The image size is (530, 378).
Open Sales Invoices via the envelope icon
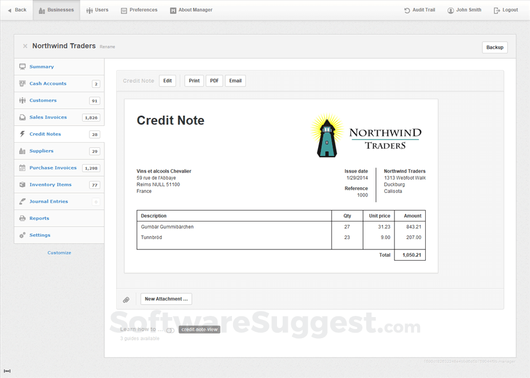[22, 117]
